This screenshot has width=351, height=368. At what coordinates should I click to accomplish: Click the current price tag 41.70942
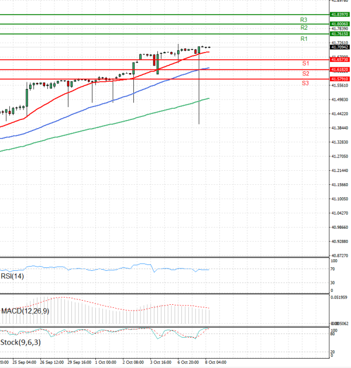pos(339,47)
